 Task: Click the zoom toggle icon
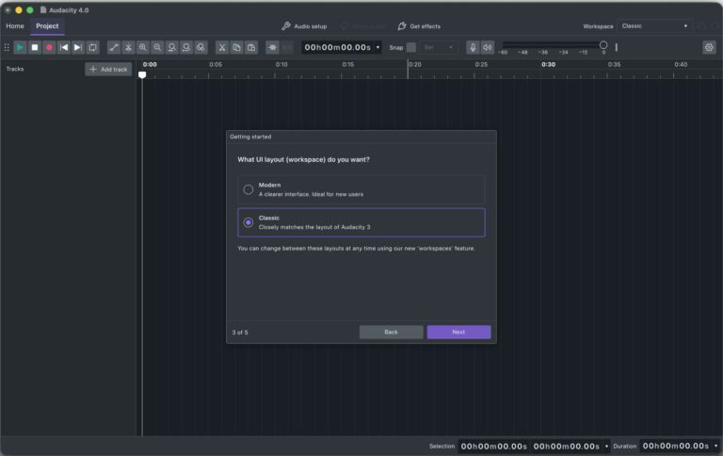click(201, 47)
